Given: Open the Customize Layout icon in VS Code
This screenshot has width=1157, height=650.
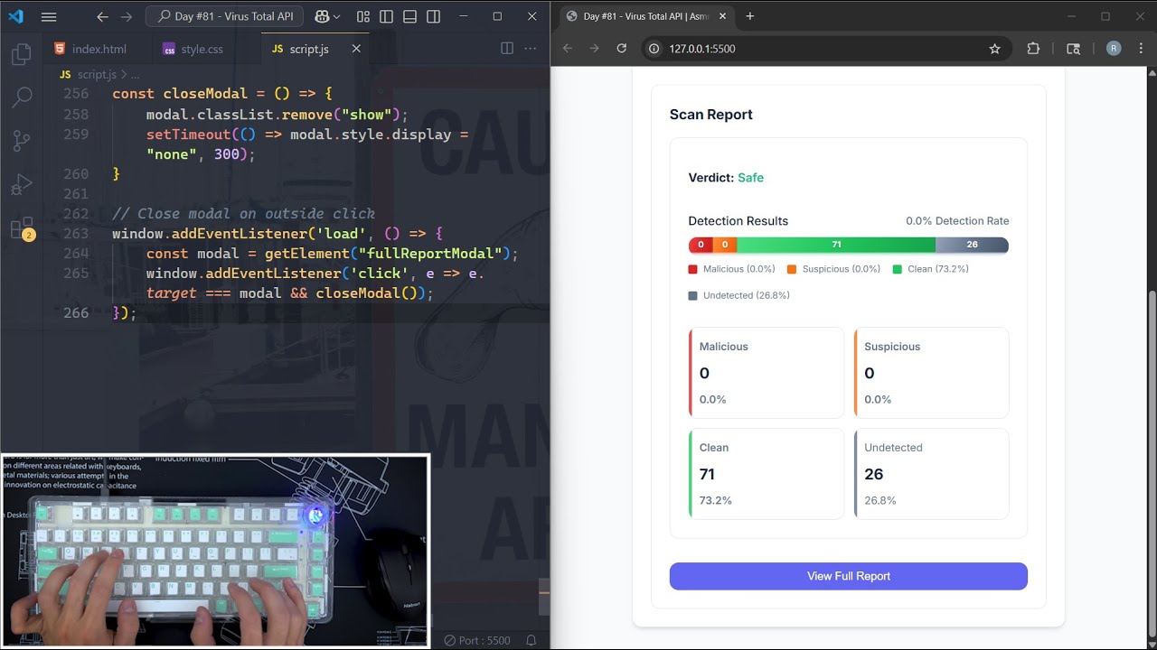Looking at the screenshot, I should tap(363, 16).
